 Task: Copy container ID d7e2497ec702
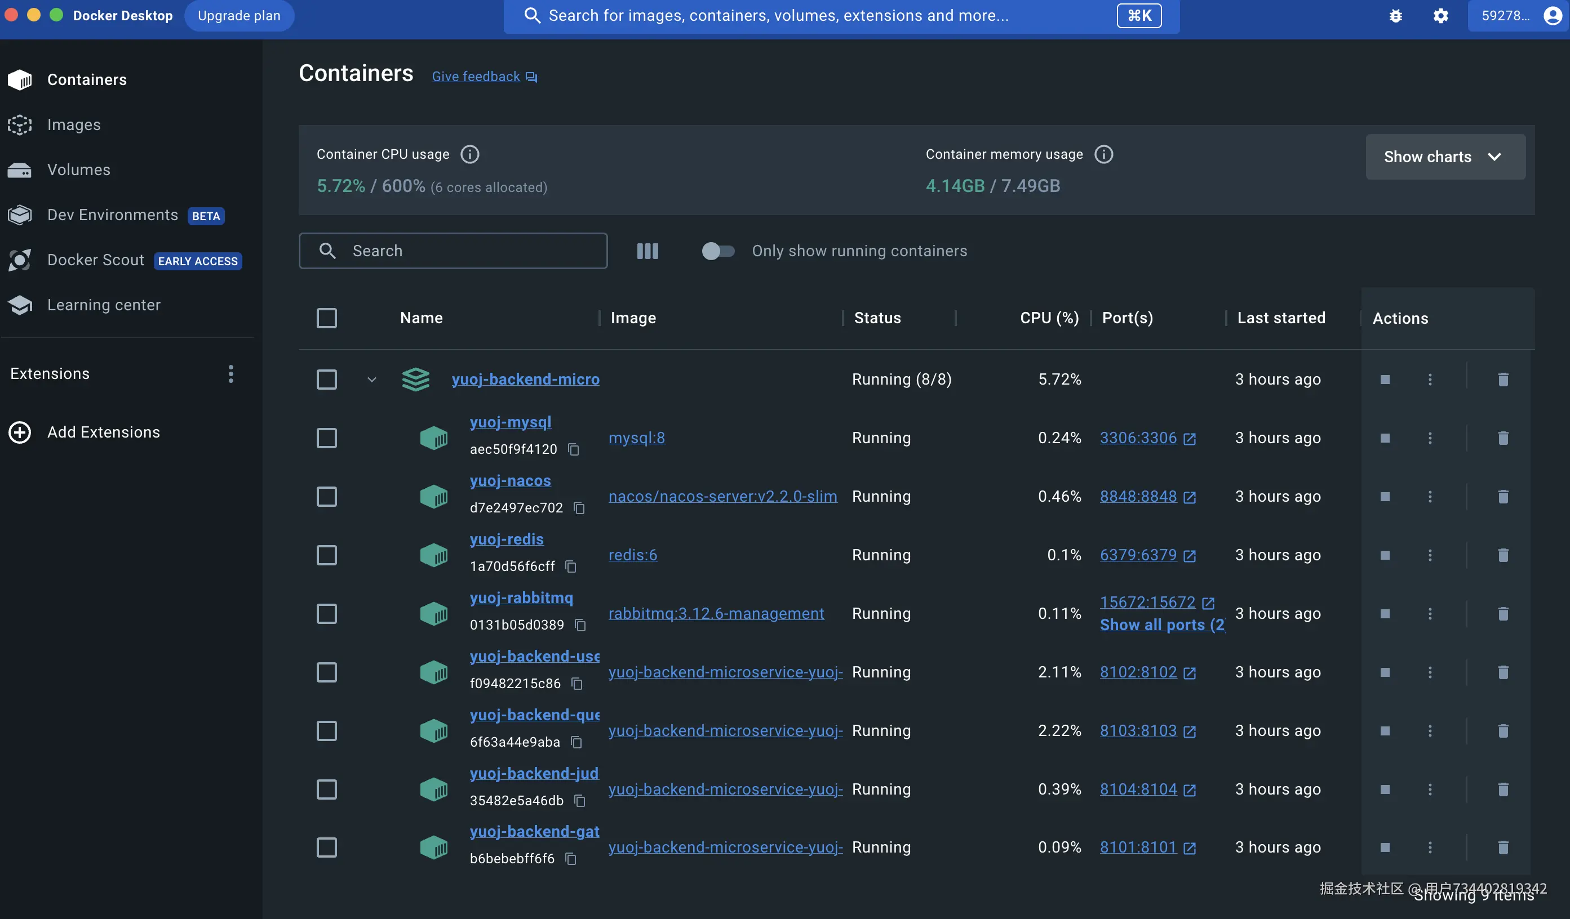click(579, 508)
